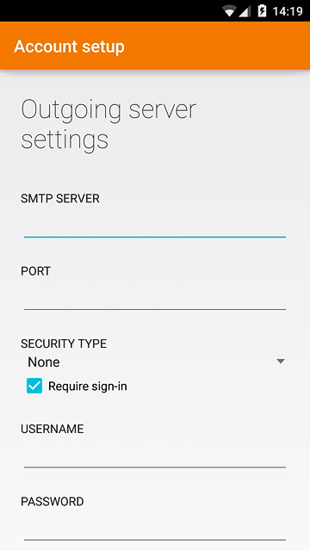Focus the Password input field
Viewport: 310px width, 551px height.
[x=155, y=529]
